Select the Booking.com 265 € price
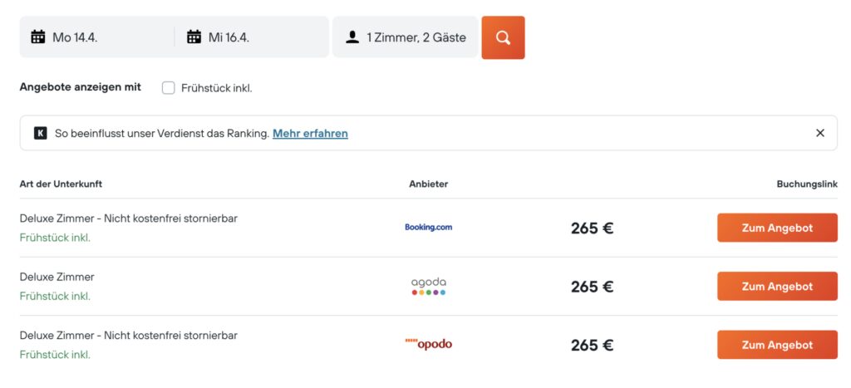The height and width of the screenshot is (388, 851). [x=592, y=228]
